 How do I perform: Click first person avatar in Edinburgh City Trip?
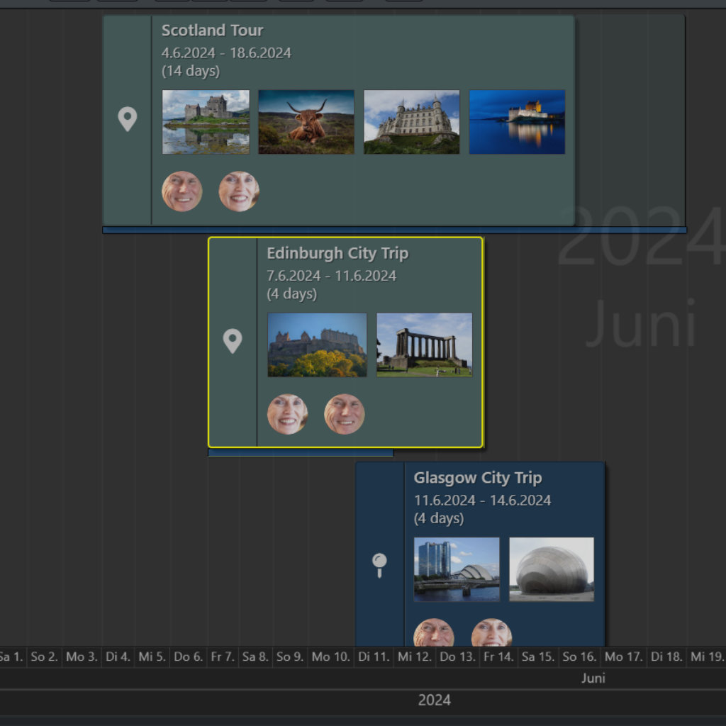[287, 414]
